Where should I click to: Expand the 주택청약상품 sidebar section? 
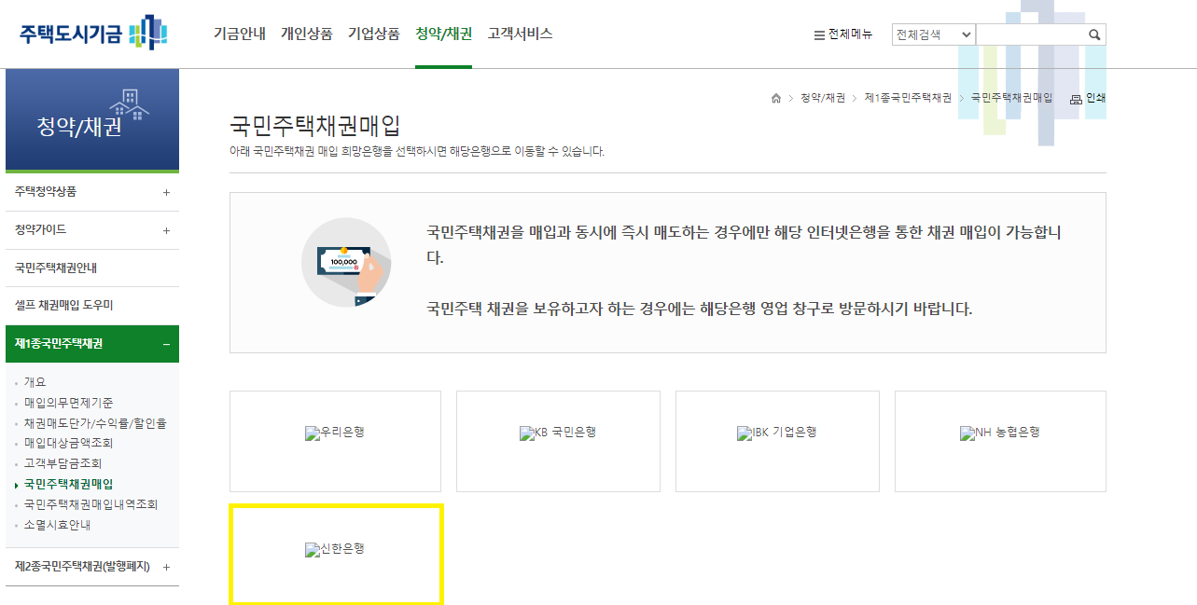[x=91, y=192]
